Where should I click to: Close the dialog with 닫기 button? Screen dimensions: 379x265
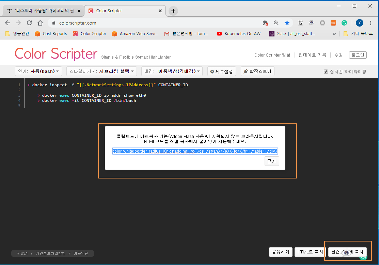click(272, 161)
